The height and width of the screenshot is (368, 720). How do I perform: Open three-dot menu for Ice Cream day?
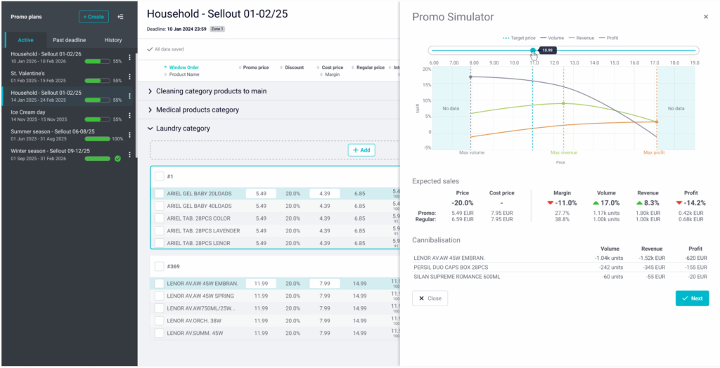(129, 115)
